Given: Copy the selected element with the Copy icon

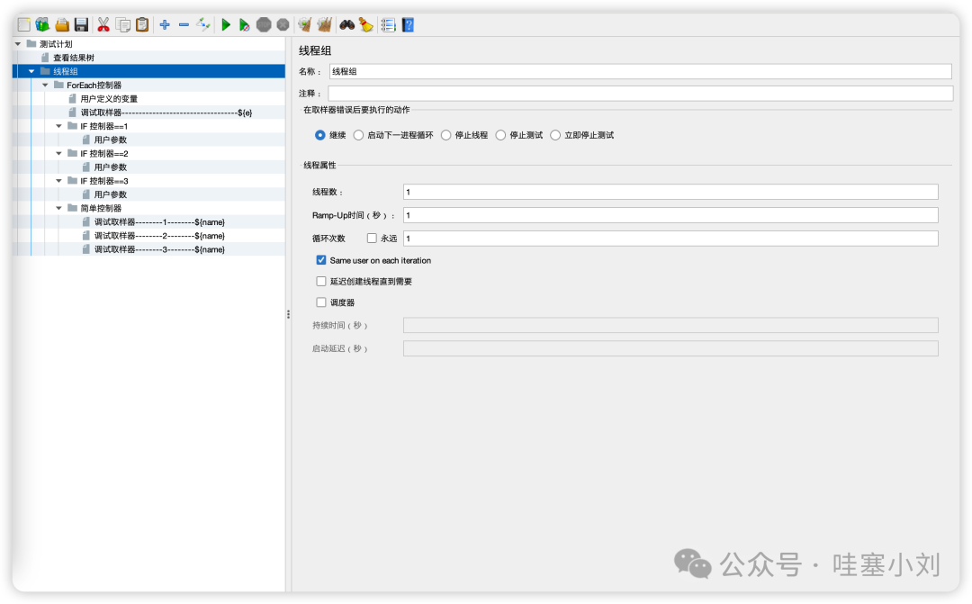Looking at the screenshot, I should 123,25.
